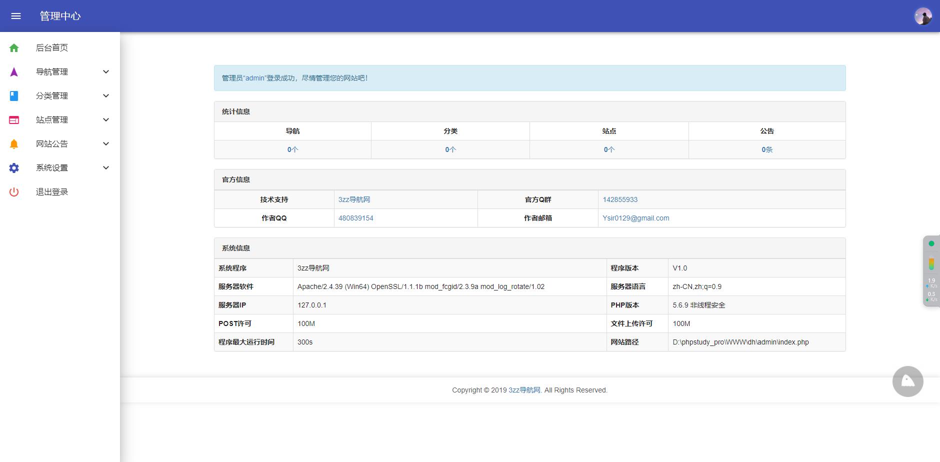This screenshot has width=940, height=462.
Task: Click the blue category book icon
Action: pos(14,96)
